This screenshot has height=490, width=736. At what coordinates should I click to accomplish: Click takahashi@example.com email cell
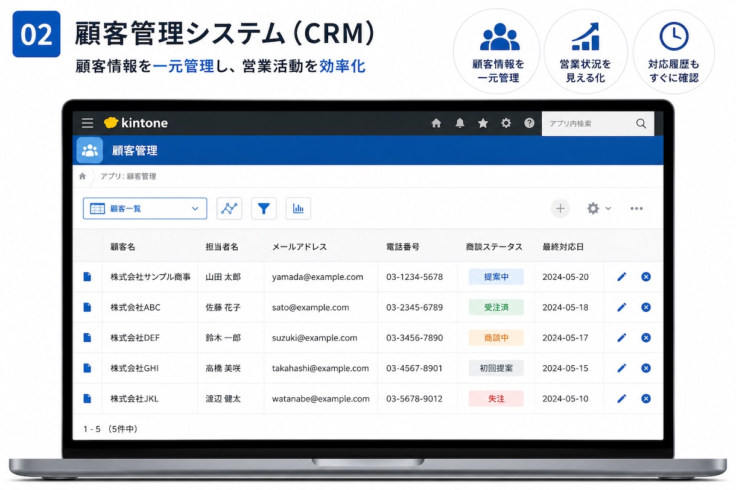(x=320, y=368)
